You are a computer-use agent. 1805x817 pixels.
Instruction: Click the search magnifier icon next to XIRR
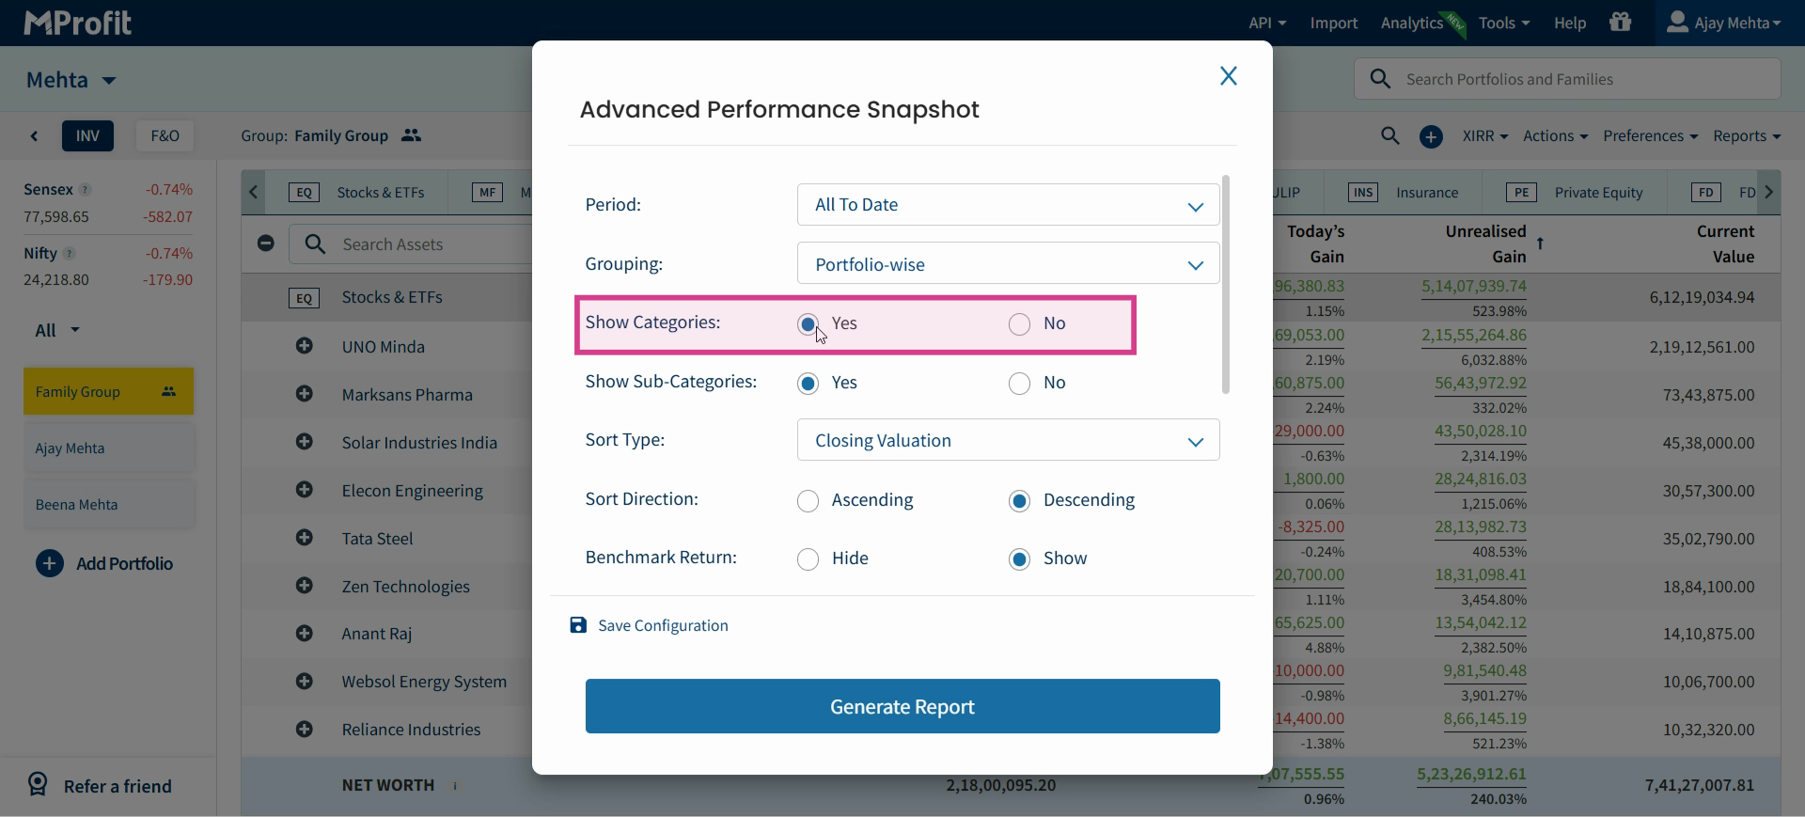tap(1390, 135)
